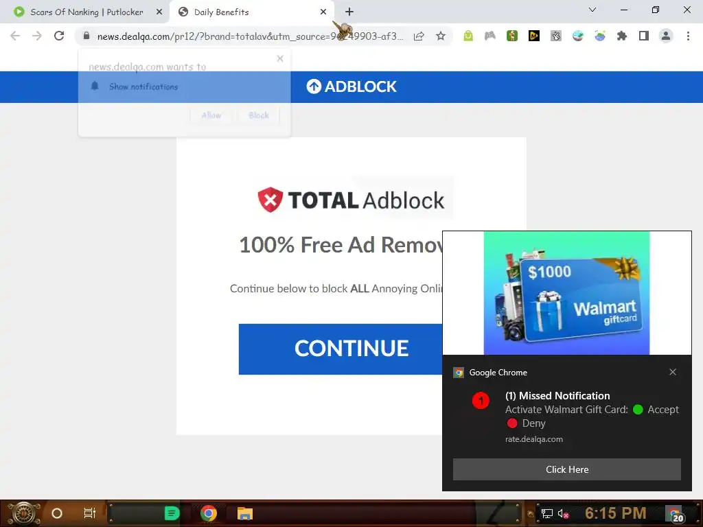Toggle the browser side panel
The width and height of the screenshot is (703, 527).
[x=644, y=36]
